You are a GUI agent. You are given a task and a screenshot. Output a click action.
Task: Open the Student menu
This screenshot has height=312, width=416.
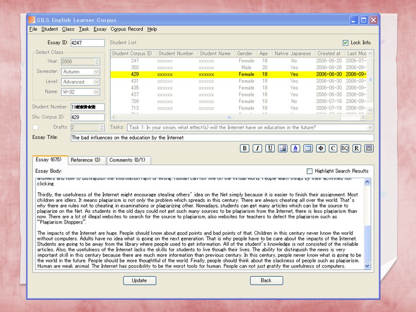[49, 29]
